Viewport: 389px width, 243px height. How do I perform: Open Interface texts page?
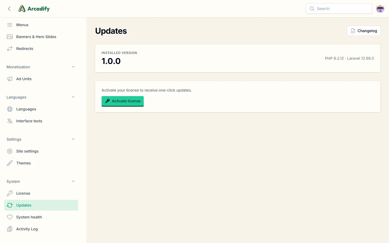41,121
